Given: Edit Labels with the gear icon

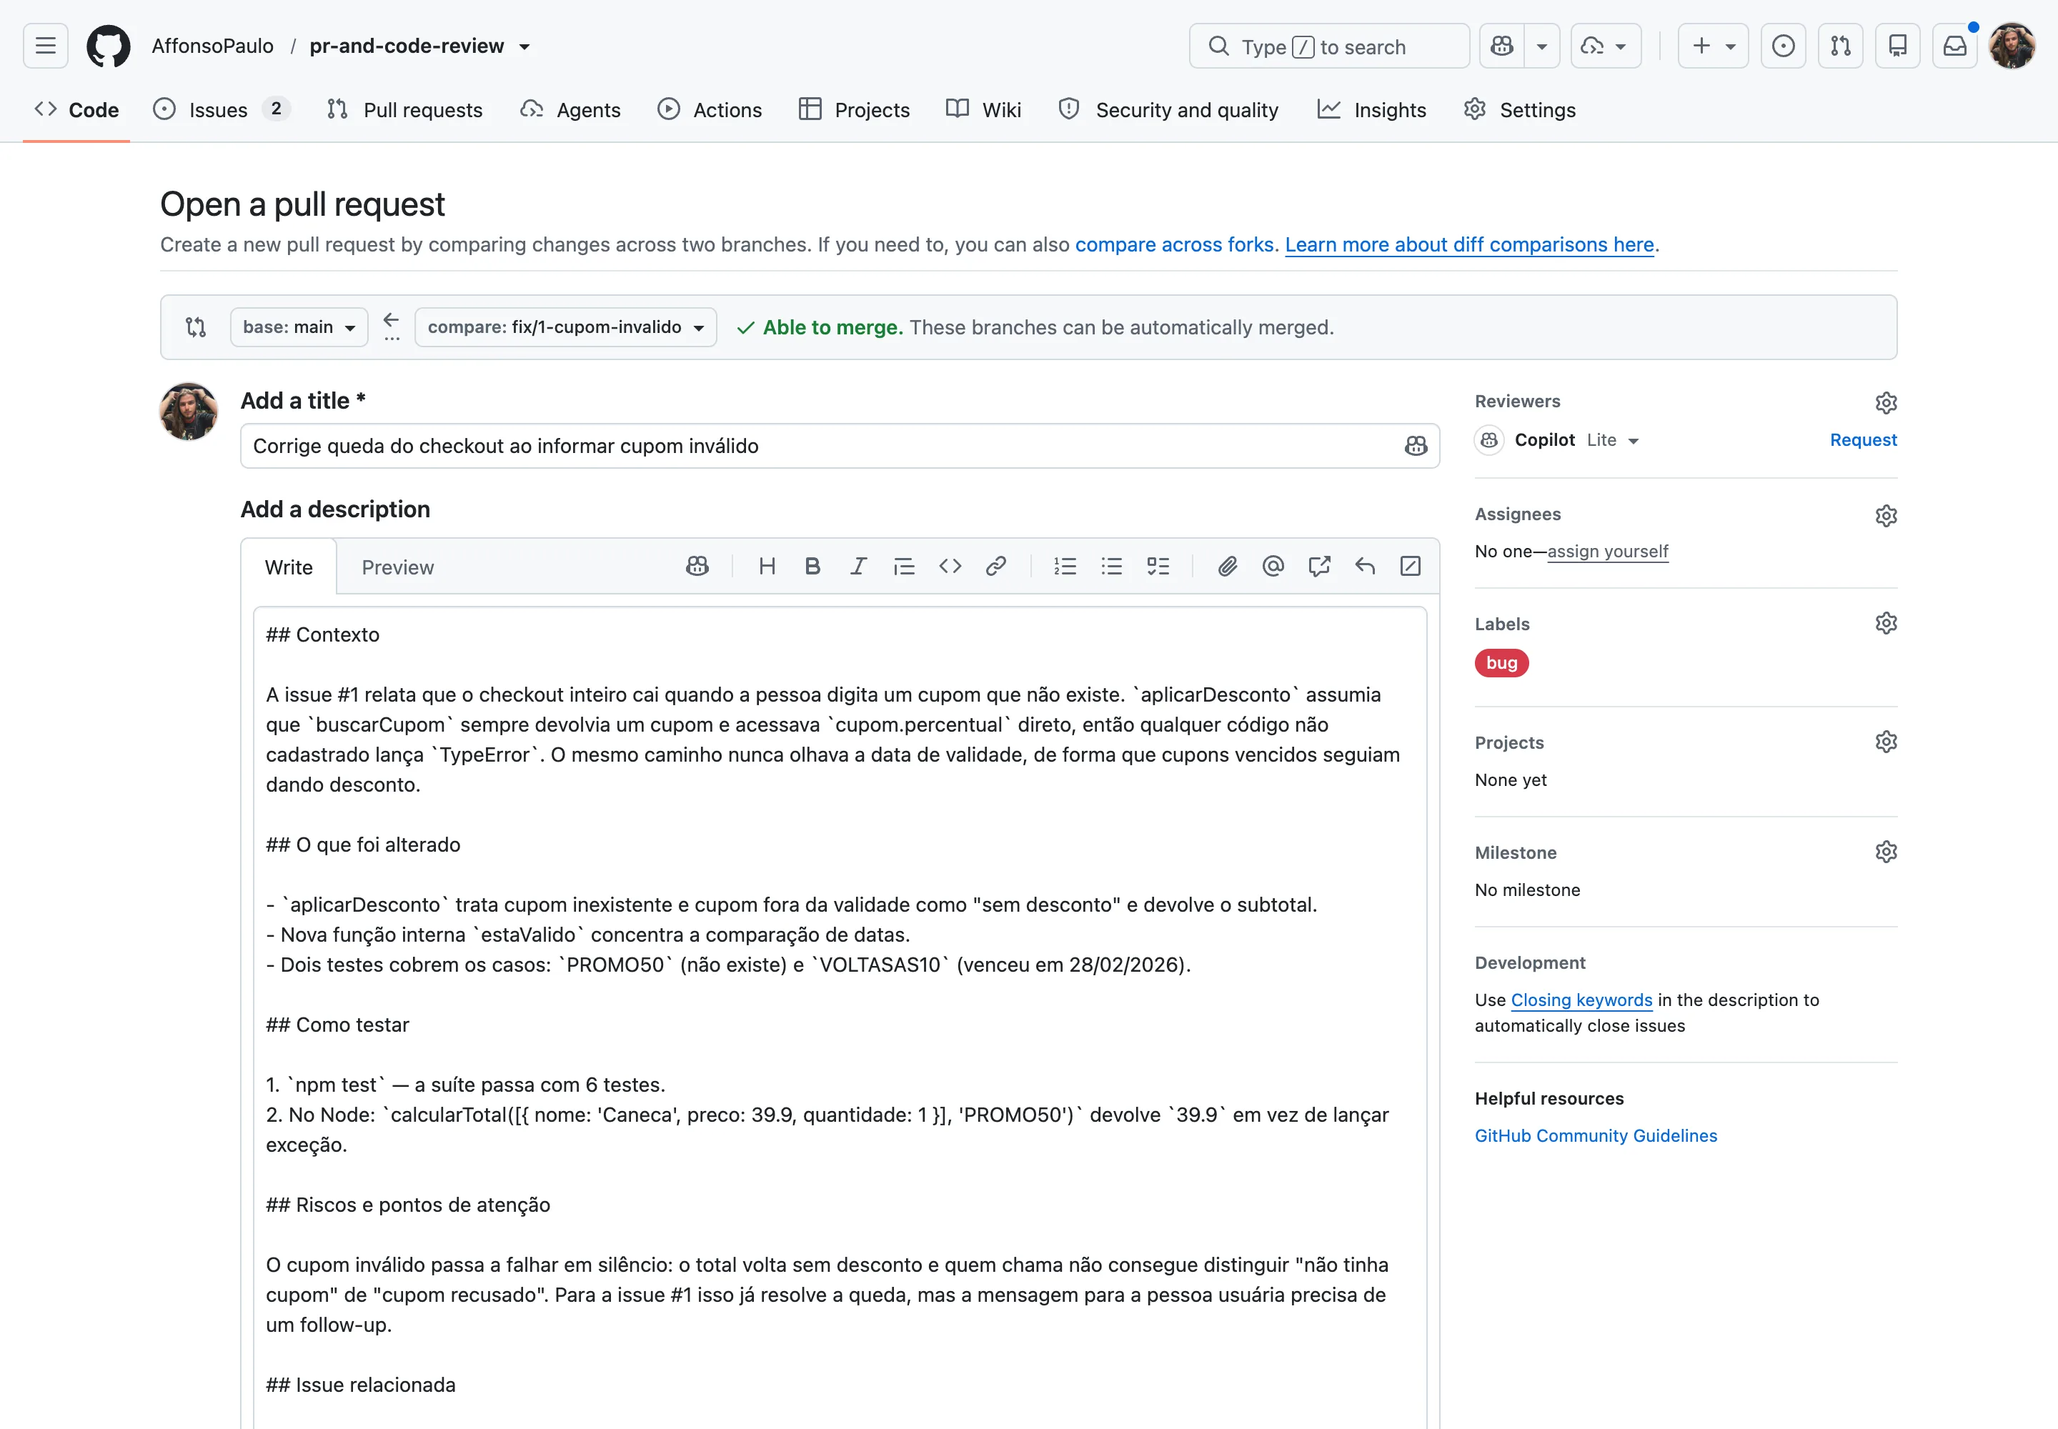Looking at the screenshot, I should [1886, 623].
